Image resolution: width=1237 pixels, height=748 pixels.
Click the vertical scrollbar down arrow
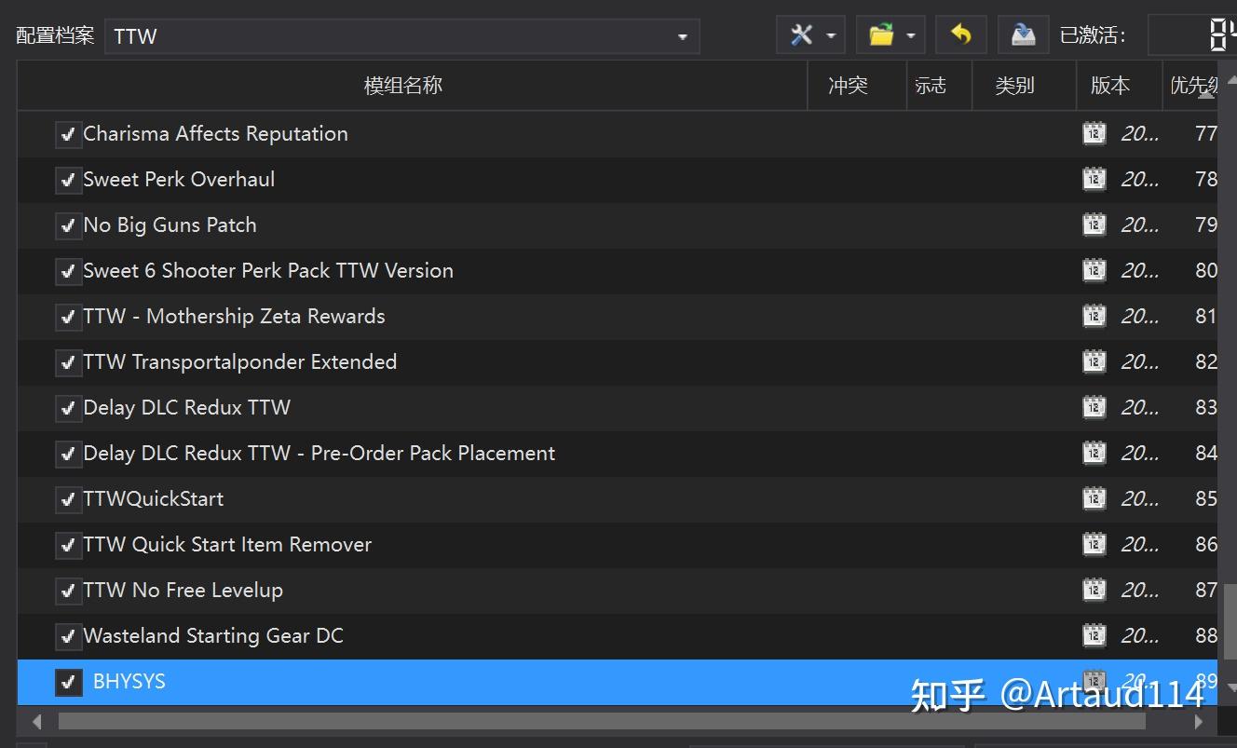[x=1230, y=687]
